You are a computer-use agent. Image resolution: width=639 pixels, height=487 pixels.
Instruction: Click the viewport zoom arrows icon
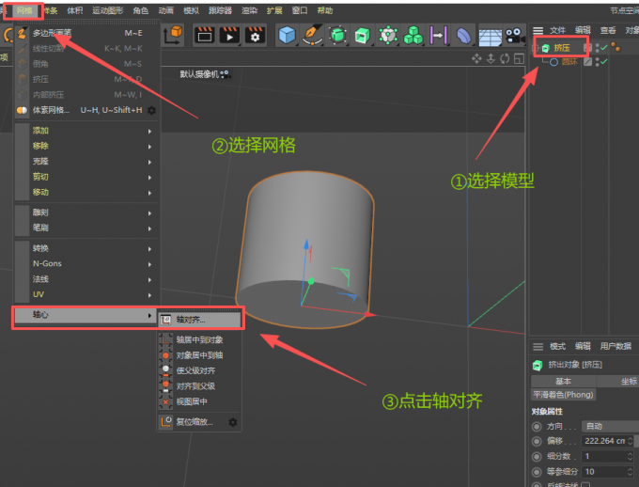tap(491, 58)
